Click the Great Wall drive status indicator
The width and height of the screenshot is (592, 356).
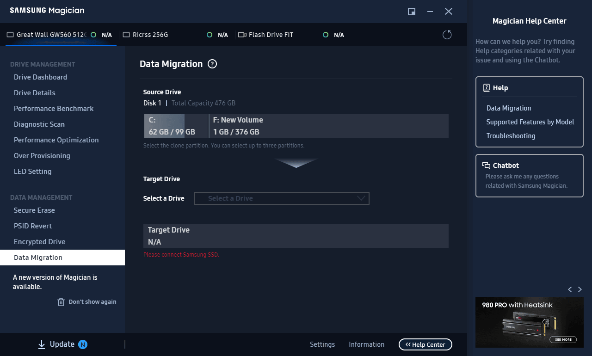pyautogui.click(x=94, y=35)
